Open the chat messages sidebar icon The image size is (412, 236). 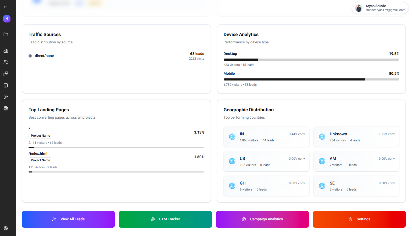tap(6, 74)
